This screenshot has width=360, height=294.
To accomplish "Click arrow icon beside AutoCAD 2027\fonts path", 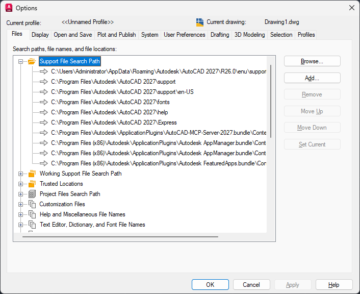I will pyautogui.click(x=44, y=102).
